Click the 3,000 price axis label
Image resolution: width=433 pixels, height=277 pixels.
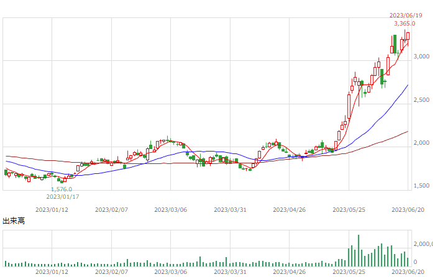421,57
